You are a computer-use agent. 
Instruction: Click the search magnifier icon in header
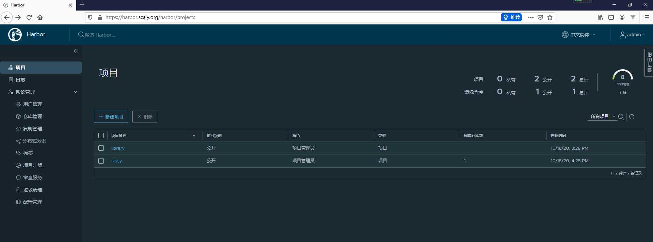click(x=81, y=35)
